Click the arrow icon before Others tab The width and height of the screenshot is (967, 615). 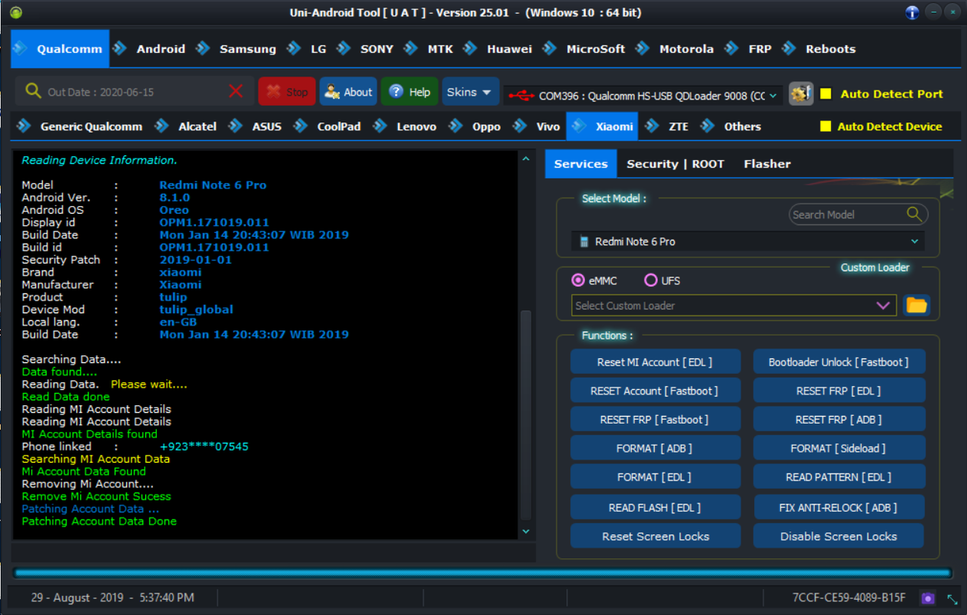(x=708, y=126)
